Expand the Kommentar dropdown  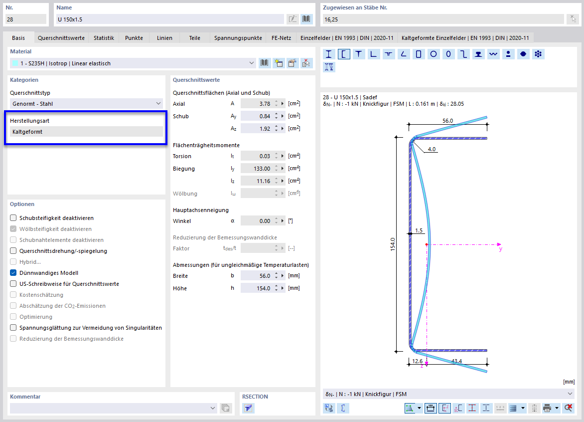click(213, 408)
